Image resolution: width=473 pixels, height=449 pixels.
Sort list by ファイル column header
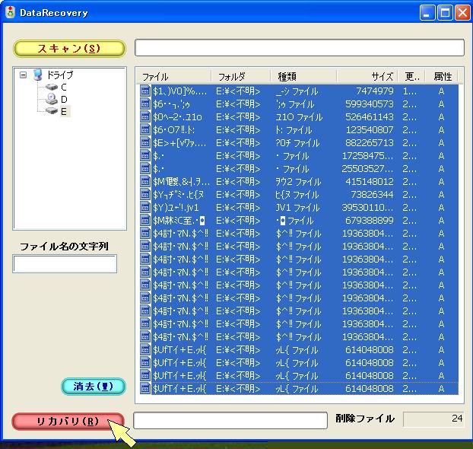[173, 77]
